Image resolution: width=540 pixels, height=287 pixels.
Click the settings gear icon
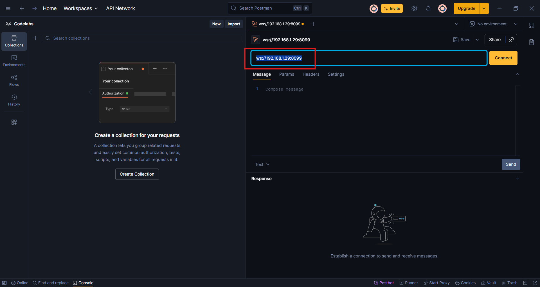coord(414,8)
